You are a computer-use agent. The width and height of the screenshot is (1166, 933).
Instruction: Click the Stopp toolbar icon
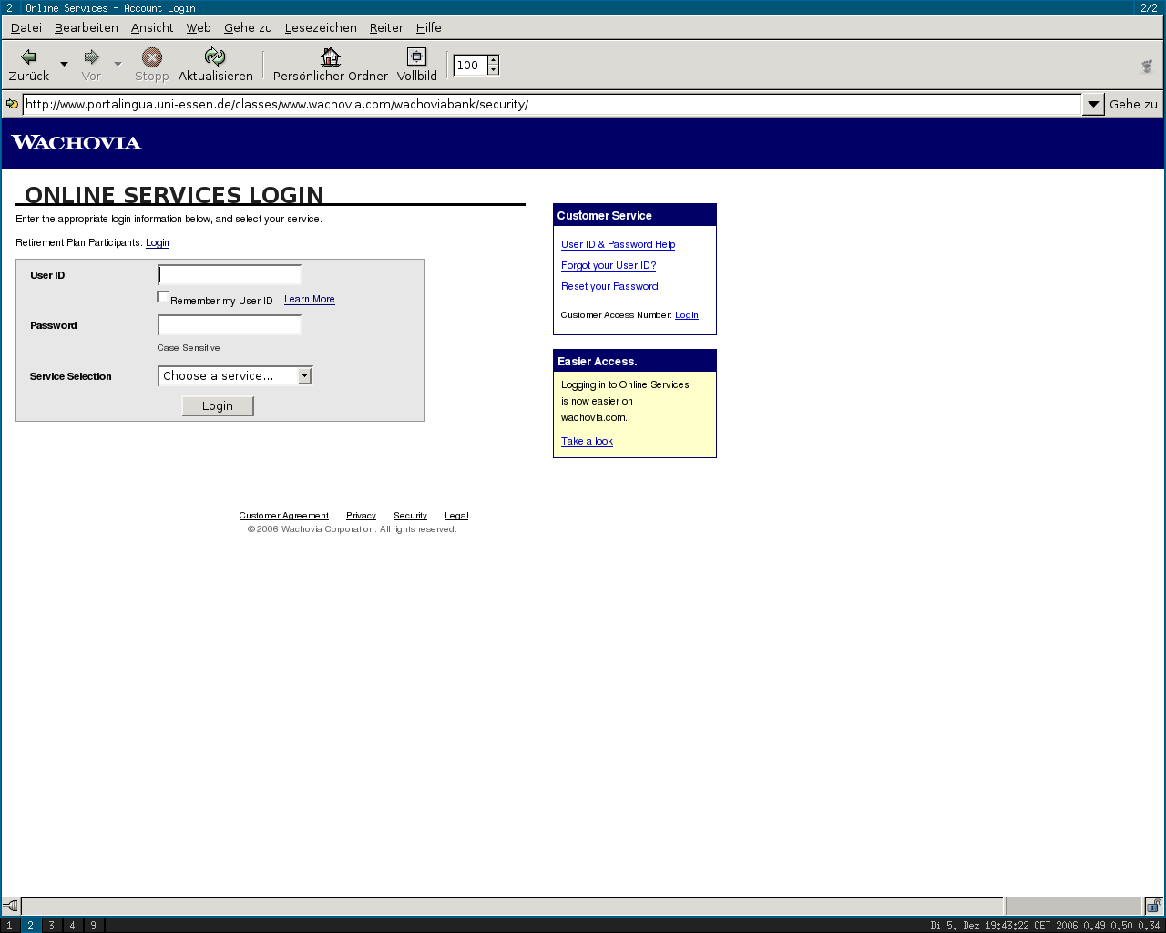[x=152, y=57]
